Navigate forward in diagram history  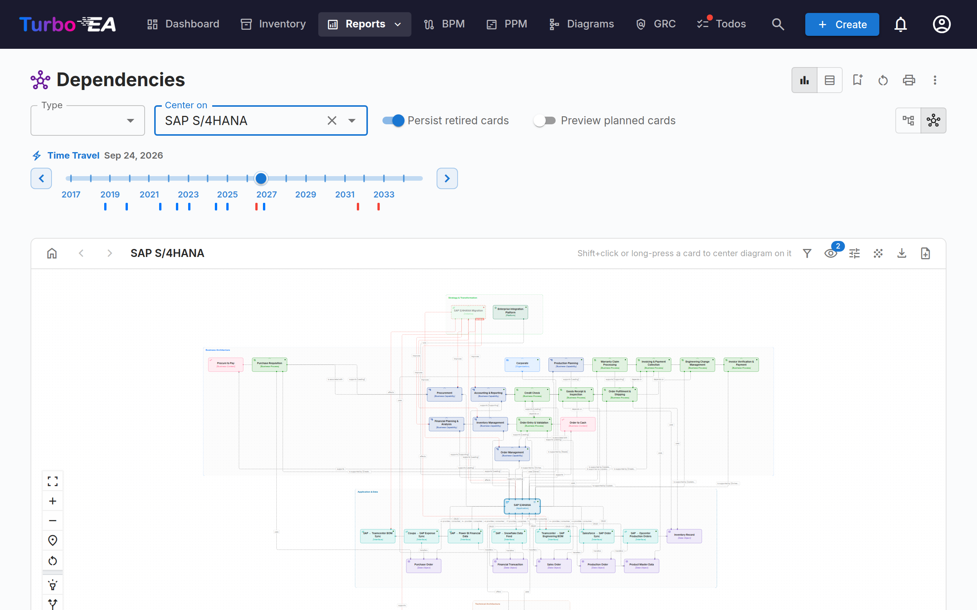[110, 254]
